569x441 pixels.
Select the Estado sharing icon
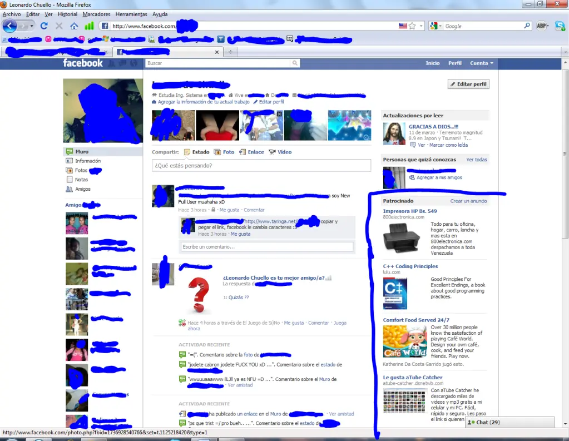point(187,152)
